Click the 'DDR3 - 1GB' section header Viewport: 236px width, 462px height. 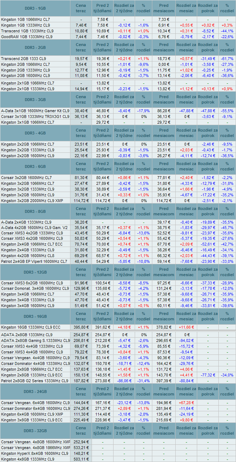point(35,8)
